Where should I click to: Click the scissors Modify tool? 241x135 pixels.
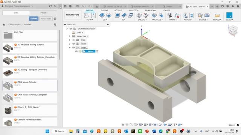170,15
